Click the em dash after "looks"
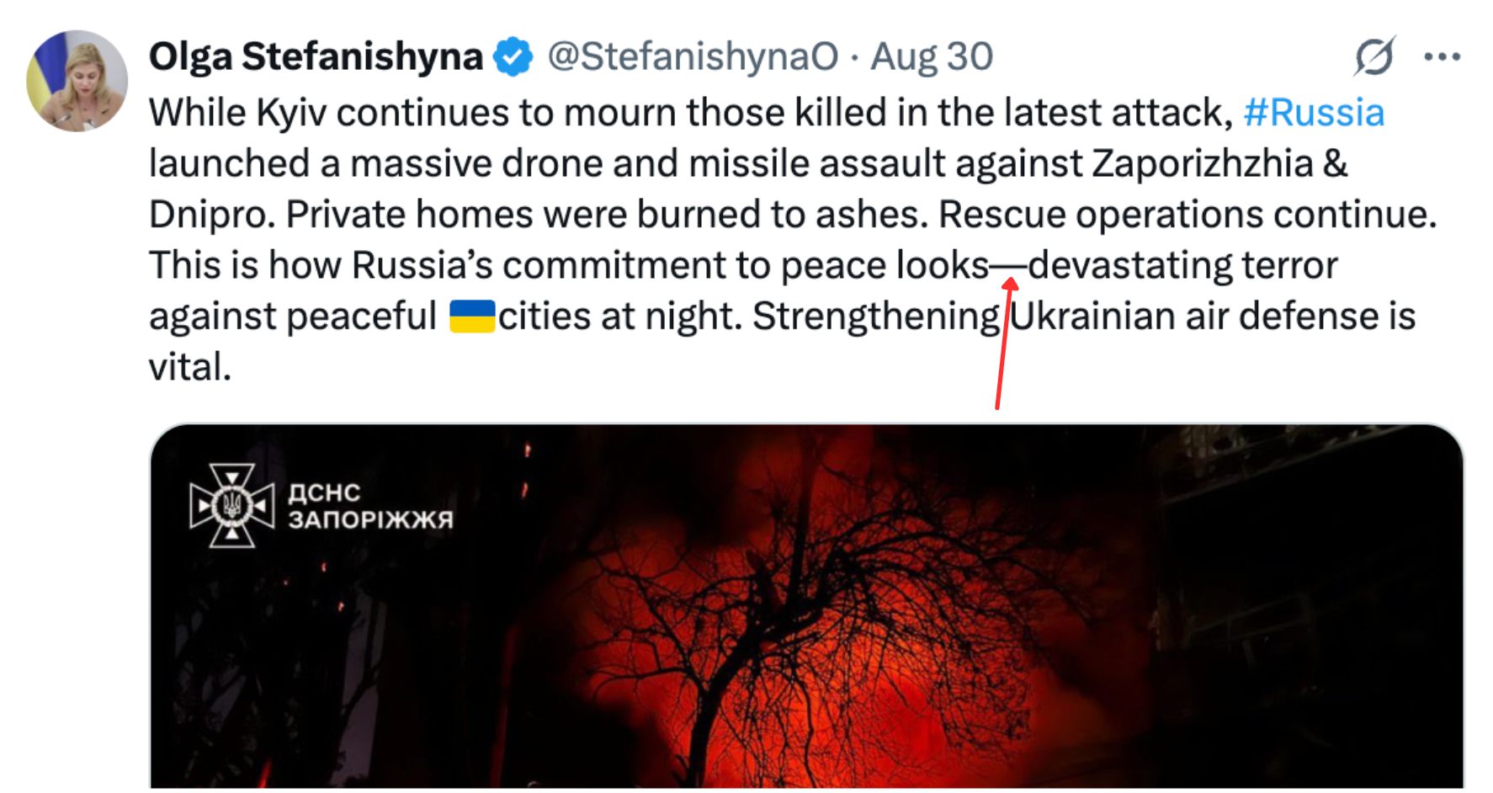The height and width of the screenshot is (793, 1493). (x=1007, y=266)
